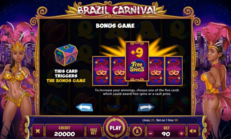Image resolution: width=231 pixels, height=139 pixels.
Task: Choose the first face-down mask card
Action: [x=101, y=71]
